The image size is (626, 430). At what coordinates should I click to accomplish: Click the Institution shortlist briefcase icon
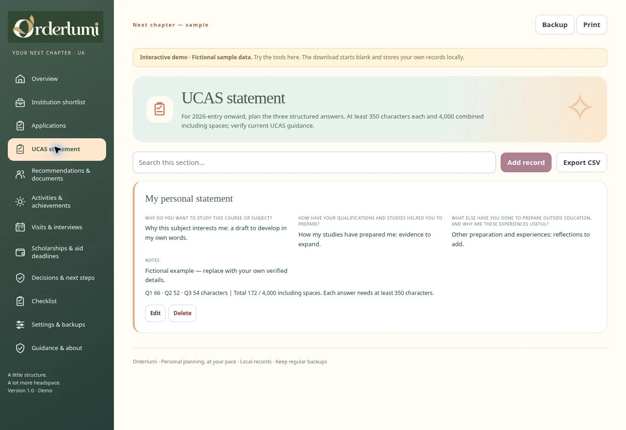[20, 102]
